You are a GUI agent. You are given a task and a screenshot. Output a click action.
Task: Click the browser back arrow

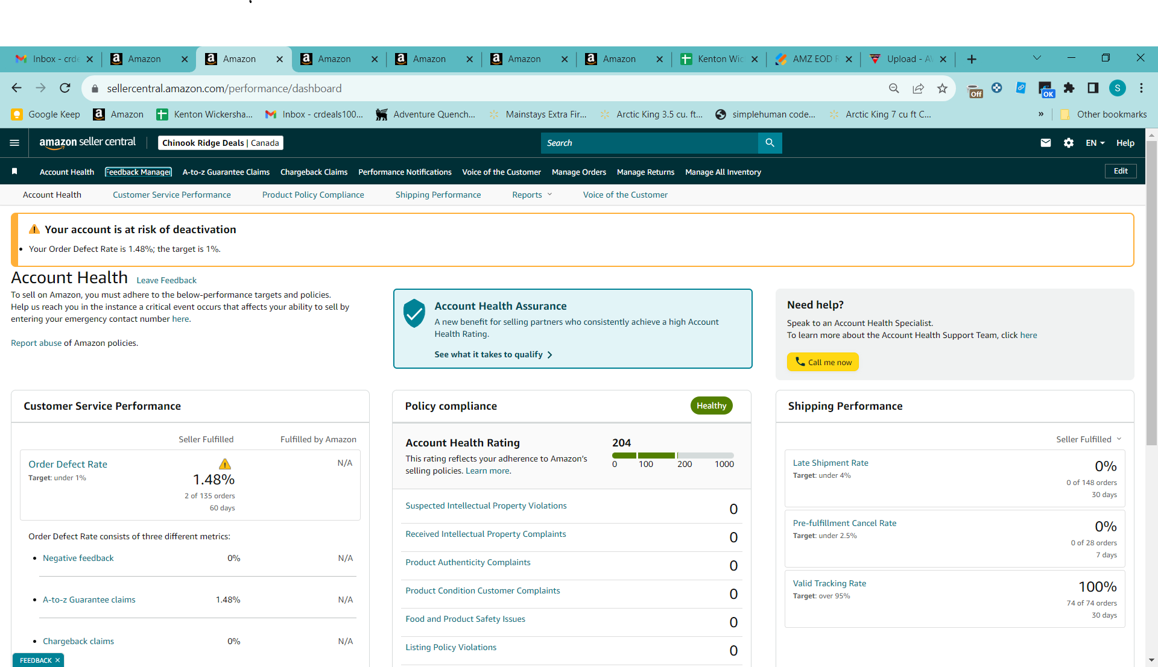tap(16, 89)
